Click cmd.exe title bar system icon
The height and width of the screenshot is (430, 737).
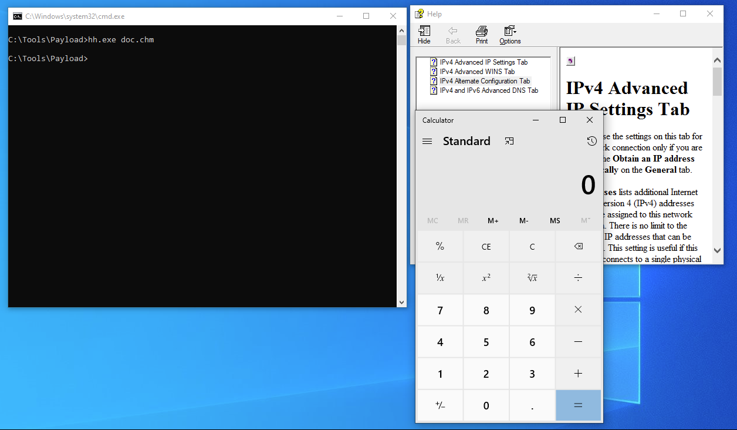point(18,16)
